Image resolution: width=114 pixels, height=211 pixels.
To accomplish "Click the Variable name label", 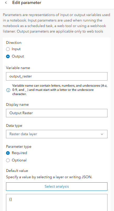I will (18, 68).
